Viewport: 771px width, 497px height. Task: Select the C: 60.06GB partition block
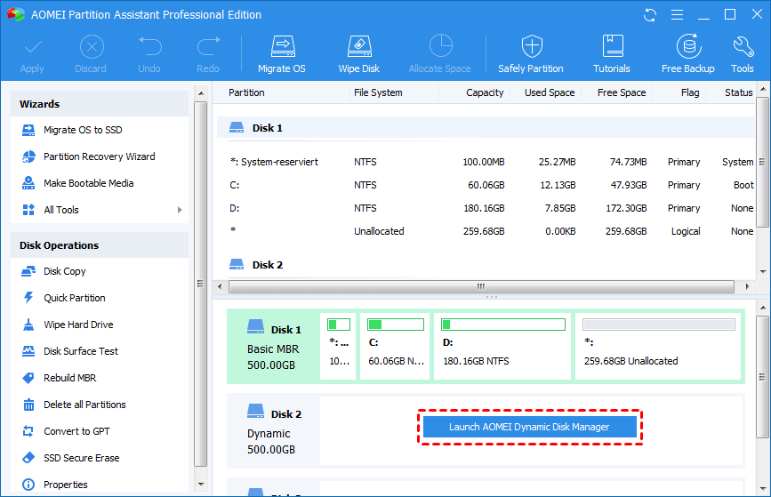pos(395,346)
